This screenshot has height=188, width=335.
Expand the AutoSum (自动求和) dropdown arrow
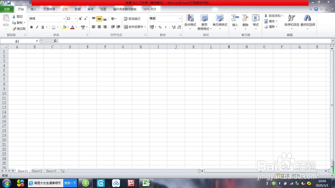[282, 16]
